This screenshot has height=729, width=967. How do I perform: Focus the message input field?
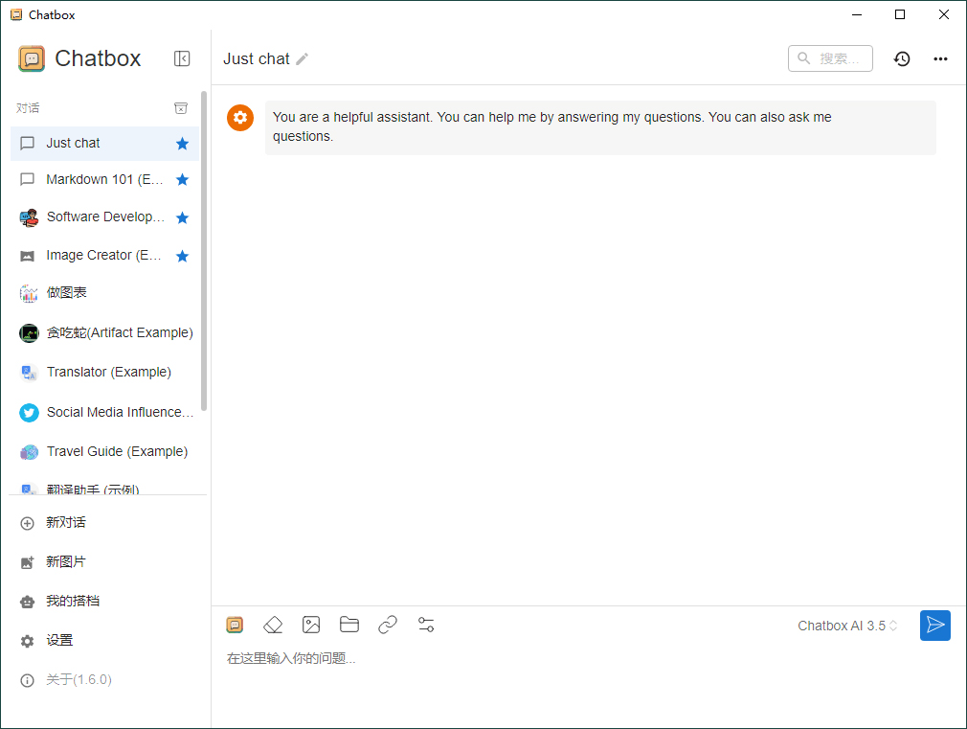tap(574, 659)
